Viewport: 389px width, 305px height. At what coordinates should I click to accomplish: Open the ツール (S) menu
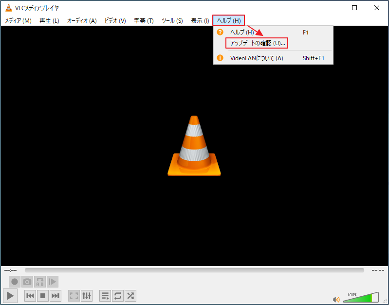coord(172,20)
